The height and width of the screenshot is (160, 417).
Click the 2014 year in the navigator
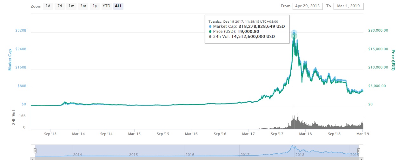click(78, 155)
